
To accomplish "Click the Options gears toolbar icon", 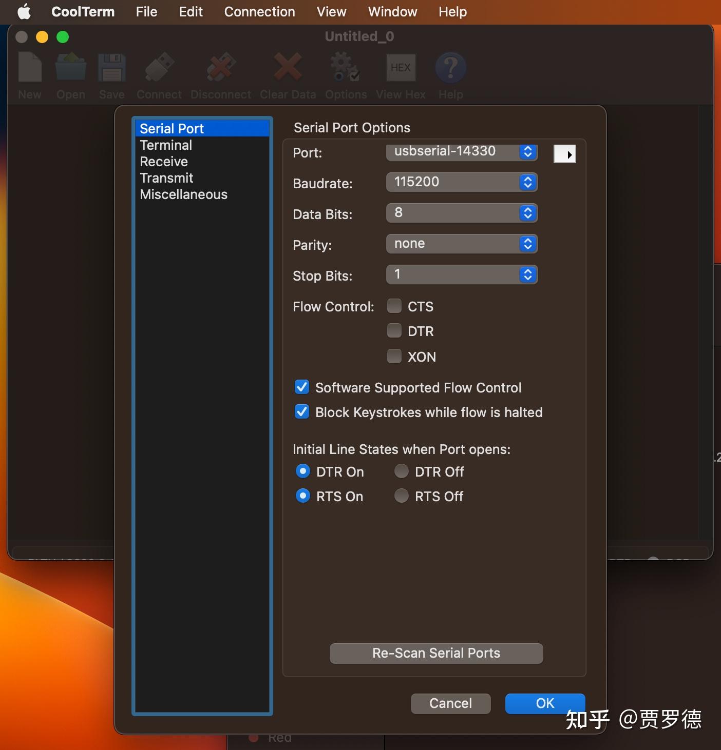I will pyautogui.click(x=346, y=68).
